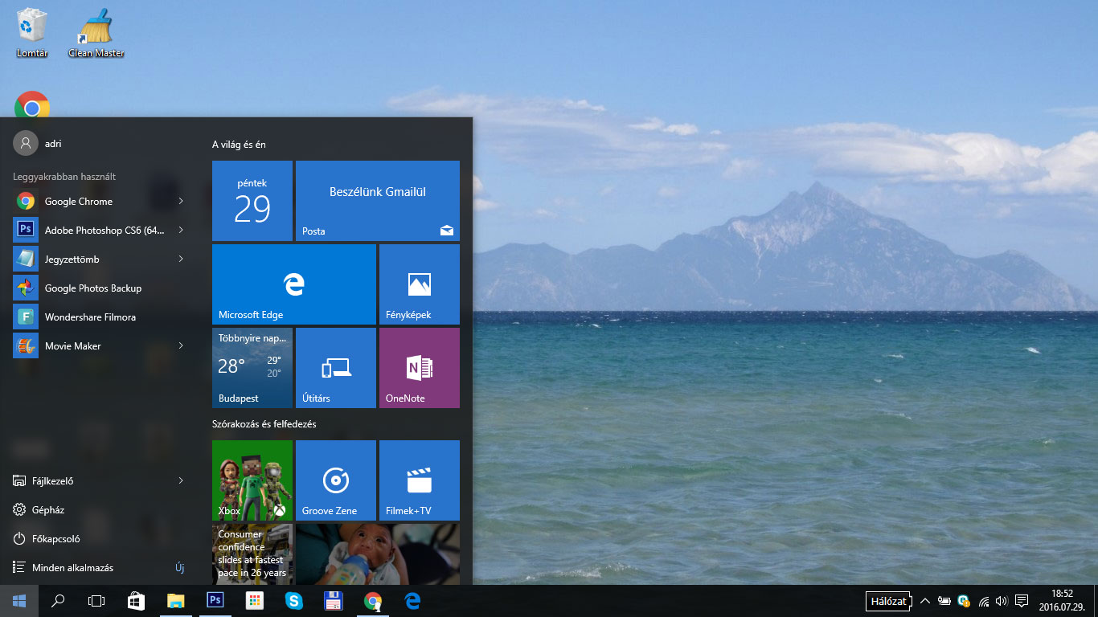Open the Wi-Fi network tray icon

point(983,601)
